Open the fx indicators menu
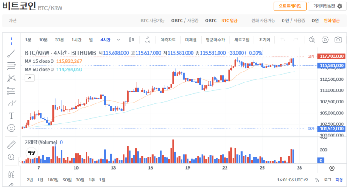Screen dimensions: 349x188 pyautogui.click(x=147, y=40)
